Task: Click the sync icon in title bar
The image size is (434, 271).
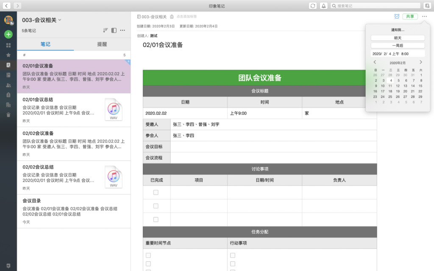Action: tap(313, 6)
